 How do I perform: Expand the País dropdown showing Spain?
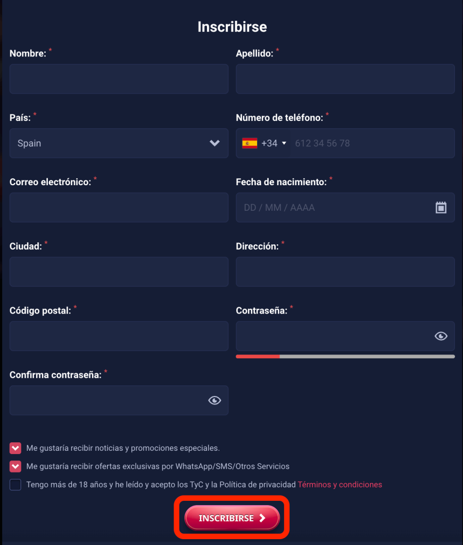point(119,143)
